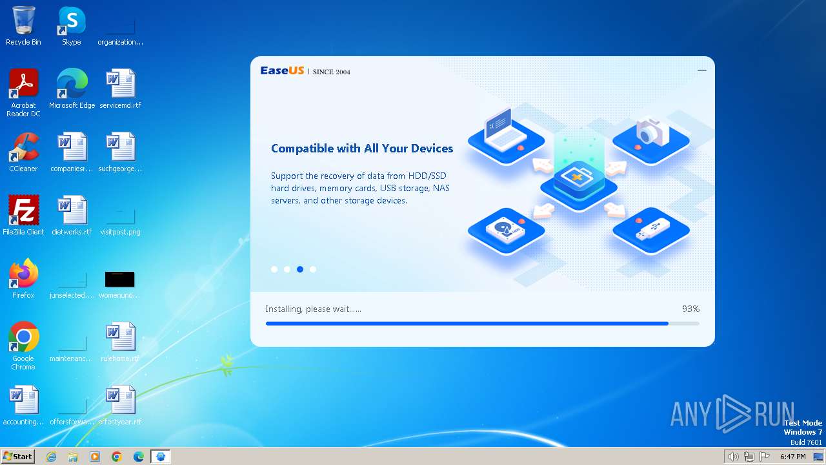The height and width of the screenshot is (465, 826).
Task: Launch Firefox from the desktop
Action: (23, 279)
